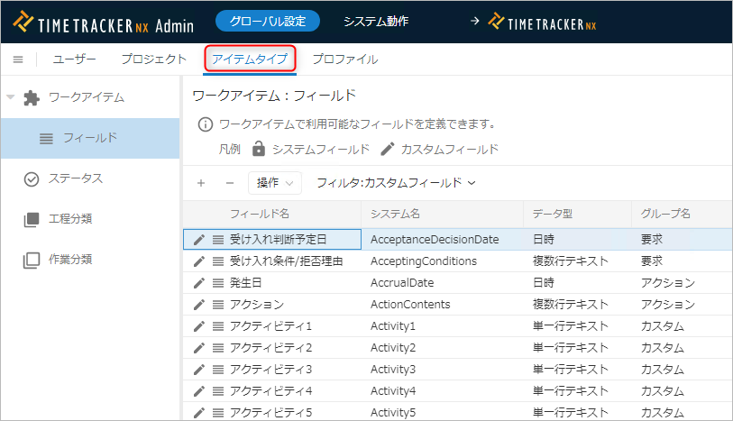Open the プロファイル tab

(344, 59)
